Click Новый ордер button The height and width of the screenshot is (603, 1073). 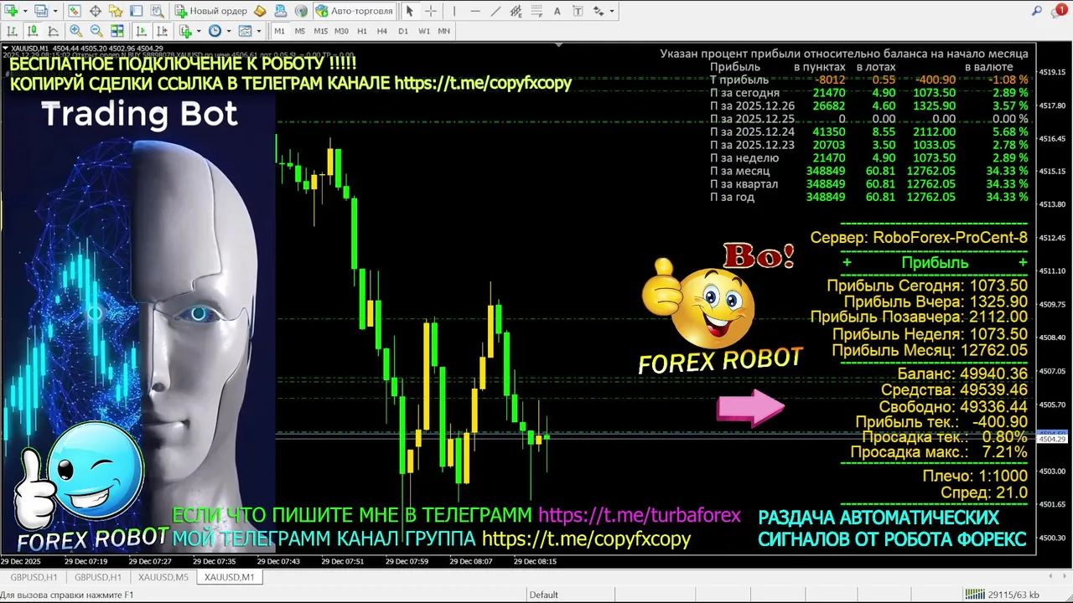(211, 11)
